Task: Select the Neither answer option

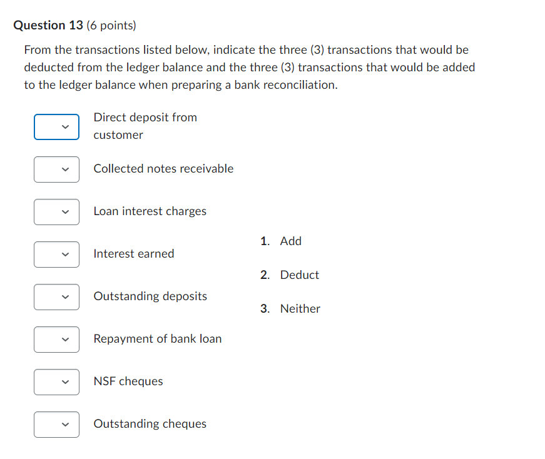Action: (300, 308)
